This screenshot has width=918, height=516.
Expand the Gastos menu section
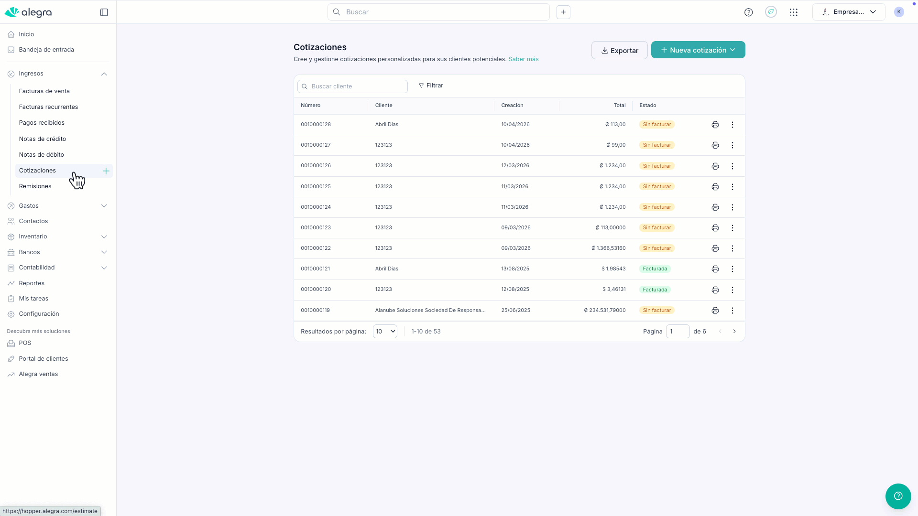pos(104,206)
